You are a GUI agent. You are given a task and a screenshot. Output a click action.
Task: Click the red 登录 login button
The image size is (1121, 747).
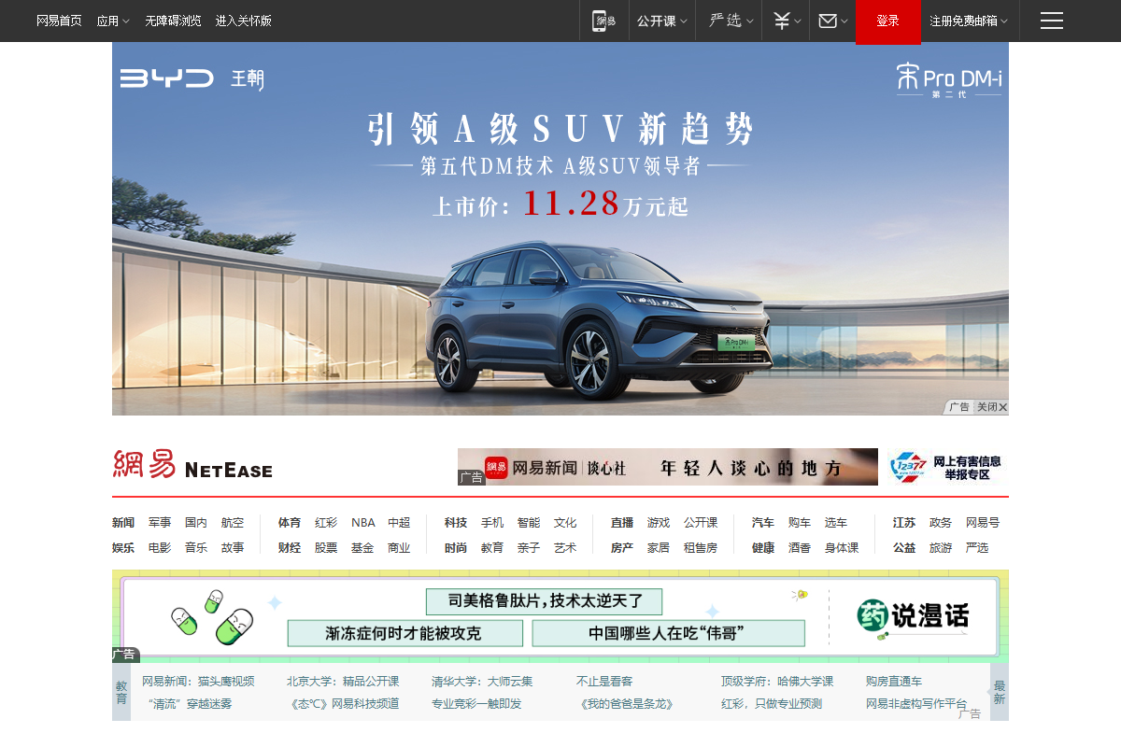pos(887,21)
